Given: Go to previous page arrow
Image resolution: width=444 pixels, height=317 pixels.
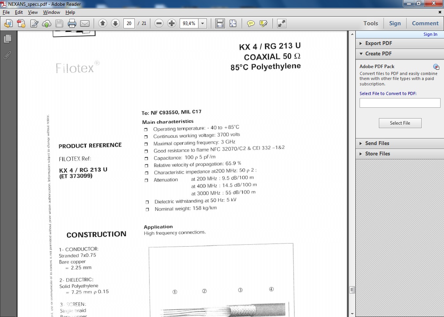Looking at the screenshot, I should [103, 23].
